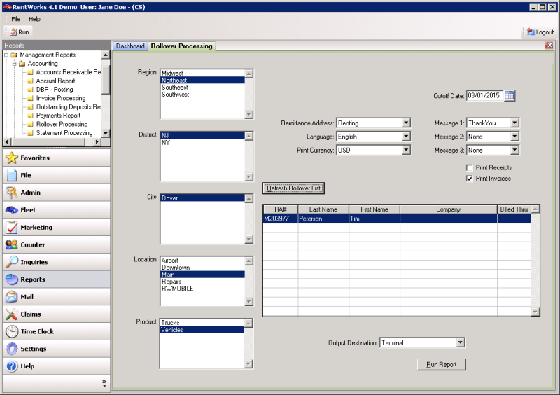Viewport: 560px width, 395px height.
Task: Open the Accrual Report tree item
Action: click(55, 81)
